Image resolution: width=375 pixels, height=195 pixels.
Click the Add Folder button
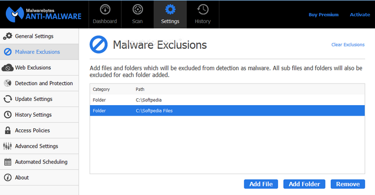(304, 184)
